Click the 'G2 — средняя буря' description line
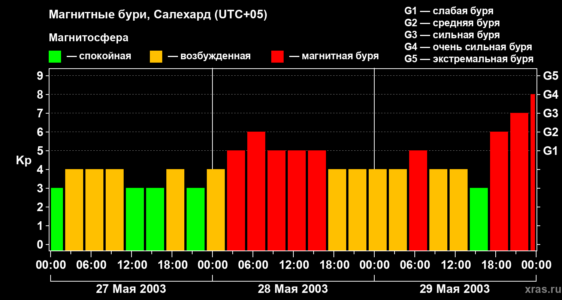 pos(452,23)
